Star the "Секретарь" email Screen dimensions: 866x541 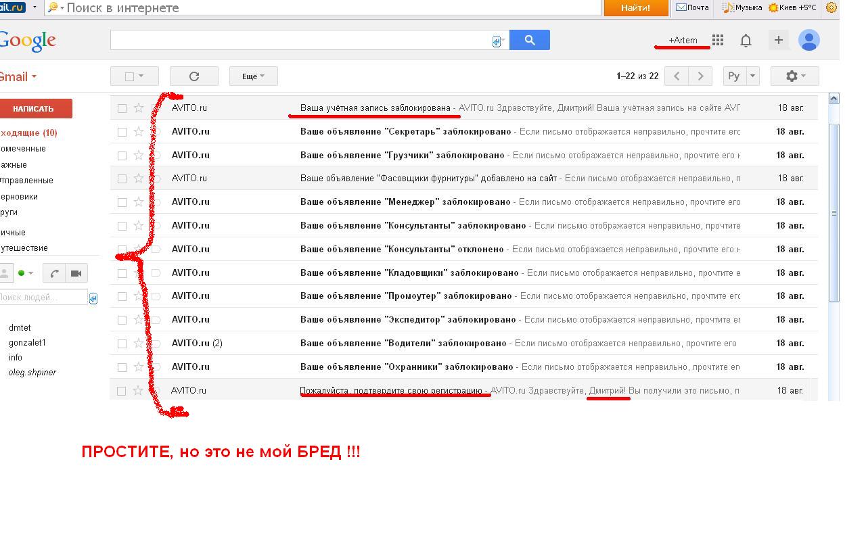tap(139, 131)
